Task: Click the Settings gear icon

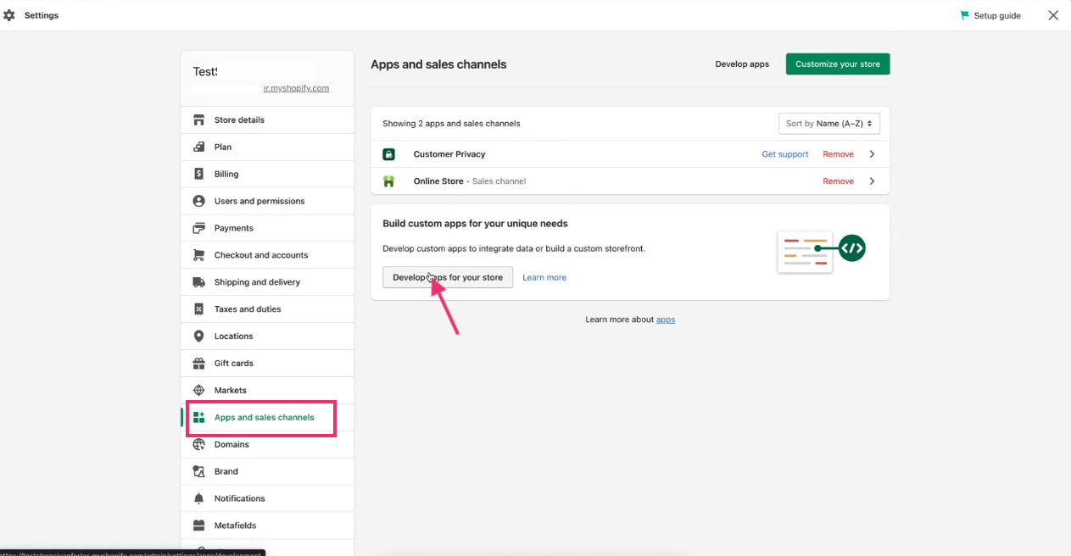Action: (x=9, y=15)
